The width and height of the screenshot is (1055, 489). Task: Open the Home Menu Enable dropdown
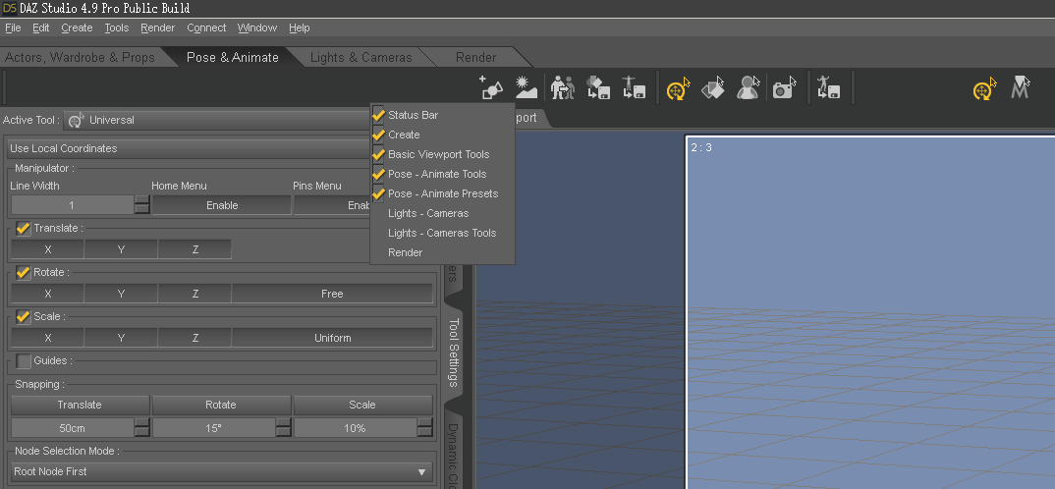pos(222,205)
